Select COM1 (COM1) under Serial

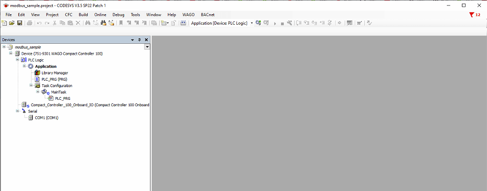point(47,118)
